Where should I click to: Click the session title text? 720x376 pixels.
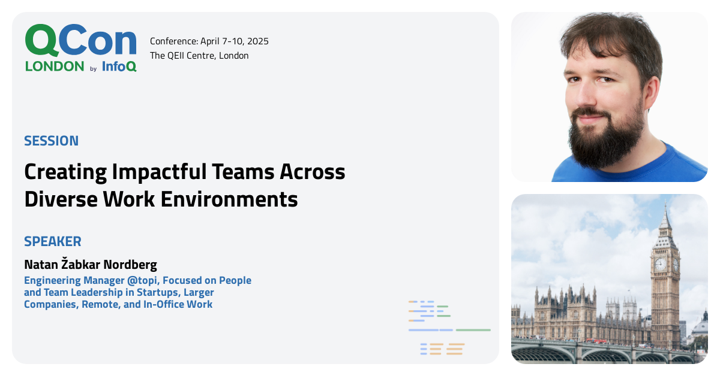[184, 186]
